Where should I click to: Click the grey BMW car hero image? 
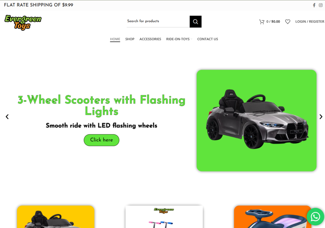click(256, 121)
